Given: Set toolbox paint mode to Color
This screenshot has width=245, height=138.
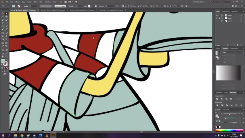Looking at the screenshot, I should pos(2,68).
